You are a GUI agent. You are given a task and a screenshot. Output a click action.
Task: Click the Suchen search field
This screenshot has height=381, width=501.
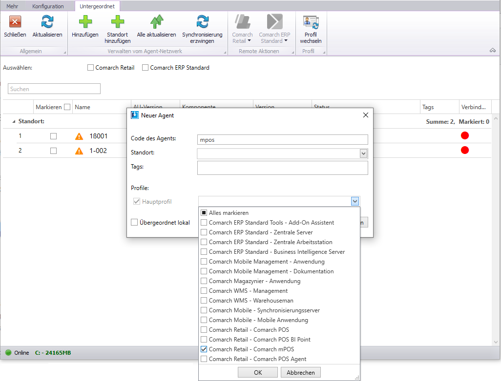coord(54,89)
